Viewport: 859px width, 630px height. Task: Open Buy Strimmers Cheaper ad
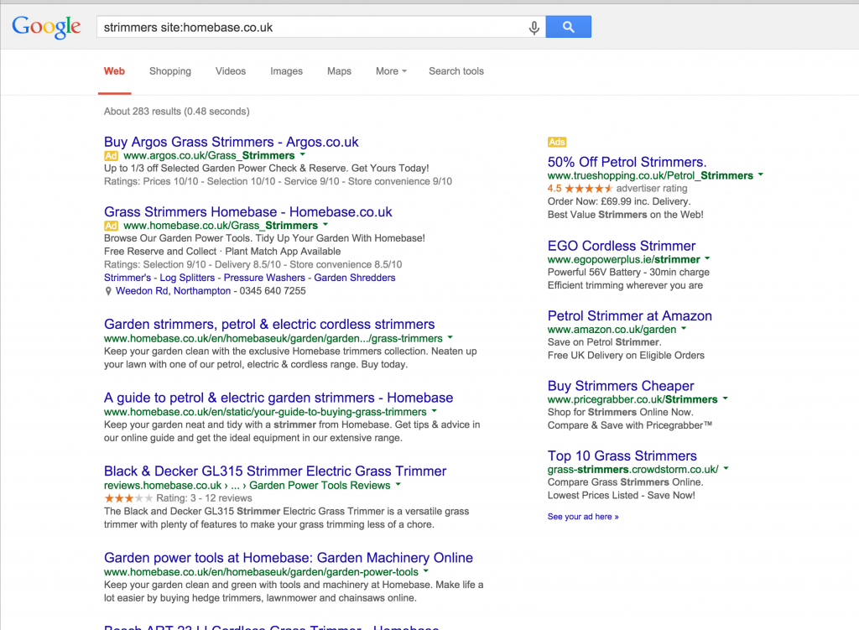coord(621,386)
